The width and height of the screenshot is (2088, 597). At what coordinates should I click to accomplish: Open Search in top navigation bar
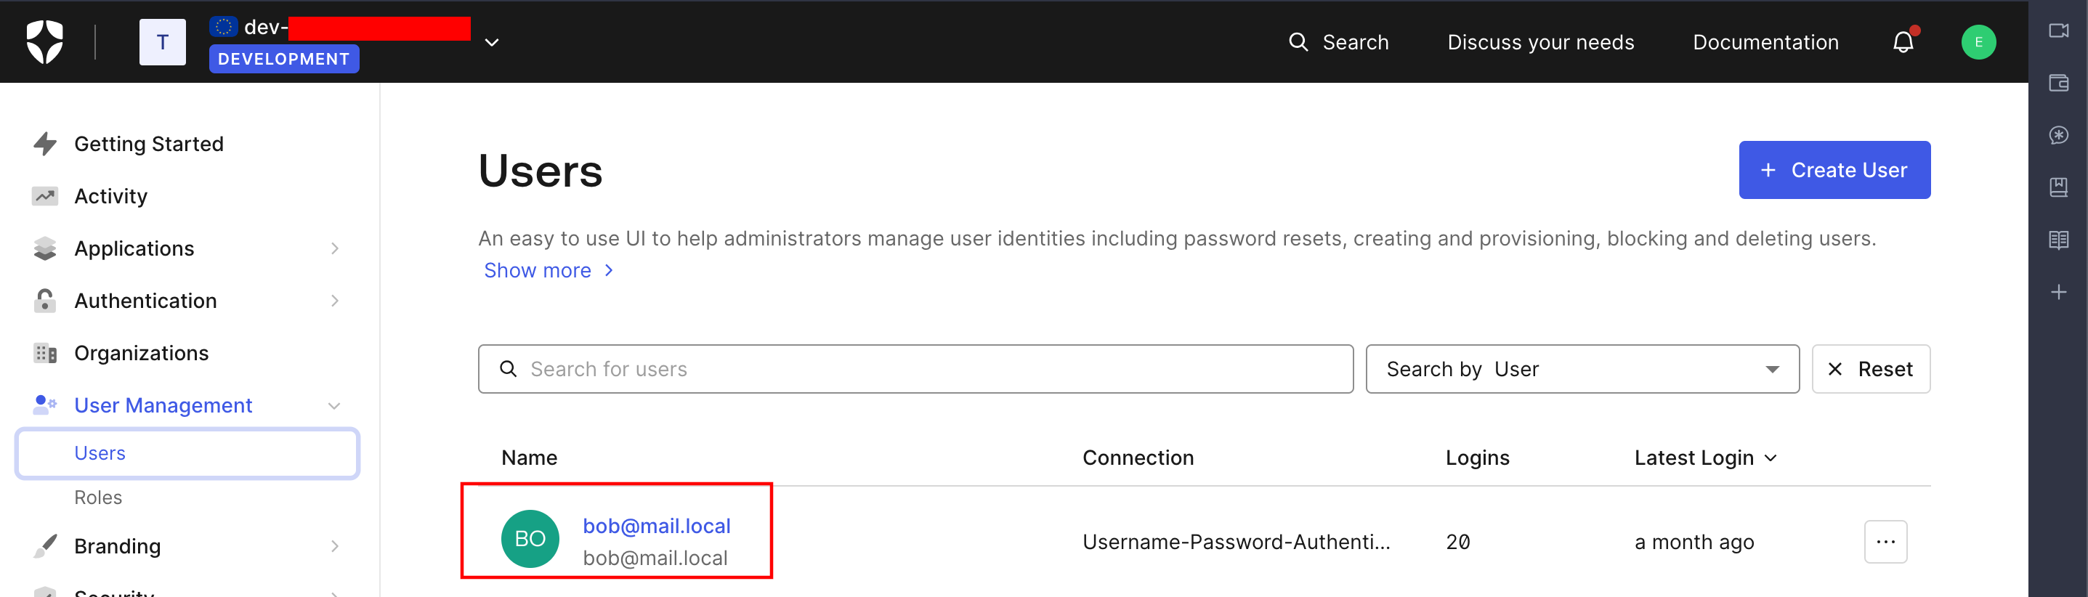(x=1338, y=42)
